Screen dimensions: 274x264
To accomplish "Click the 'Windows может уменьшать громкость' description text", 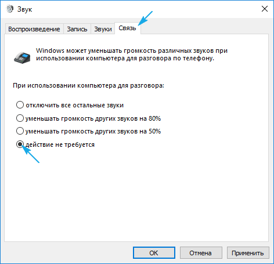I will coord(132,55).
